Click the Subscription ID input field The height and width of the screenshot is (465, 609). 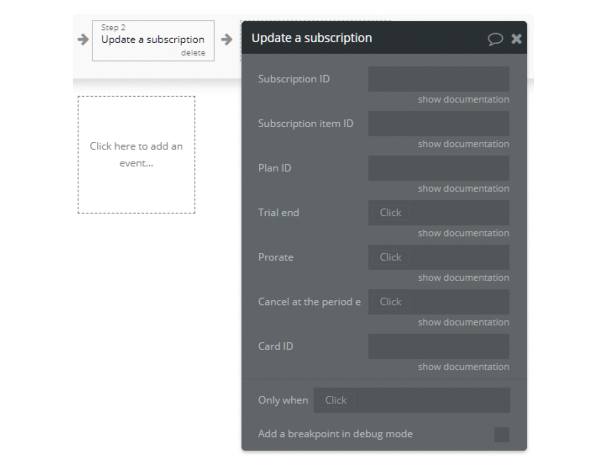[438, 79]
